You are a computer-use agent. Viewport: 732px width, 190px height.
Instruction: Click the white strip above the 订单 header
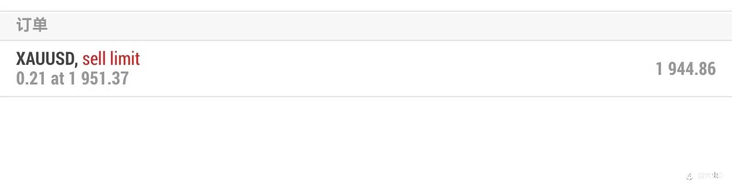point(366,5)
